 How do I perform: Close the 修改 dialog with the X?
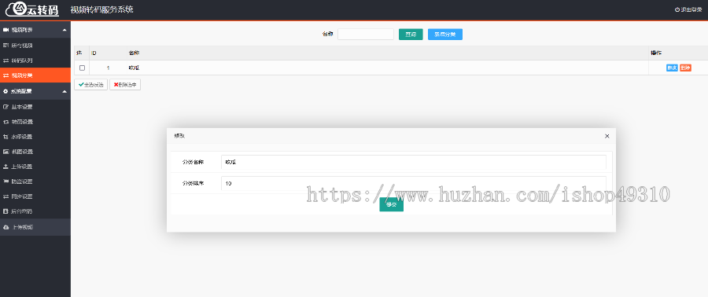607,136
